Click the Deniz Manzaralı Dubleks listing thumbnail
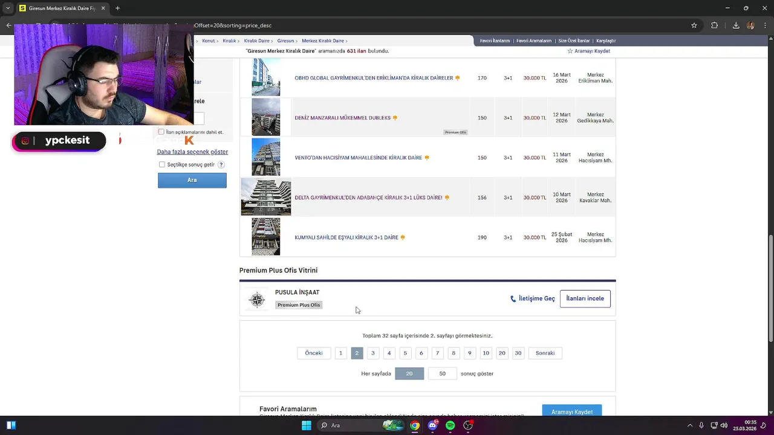 266,117
